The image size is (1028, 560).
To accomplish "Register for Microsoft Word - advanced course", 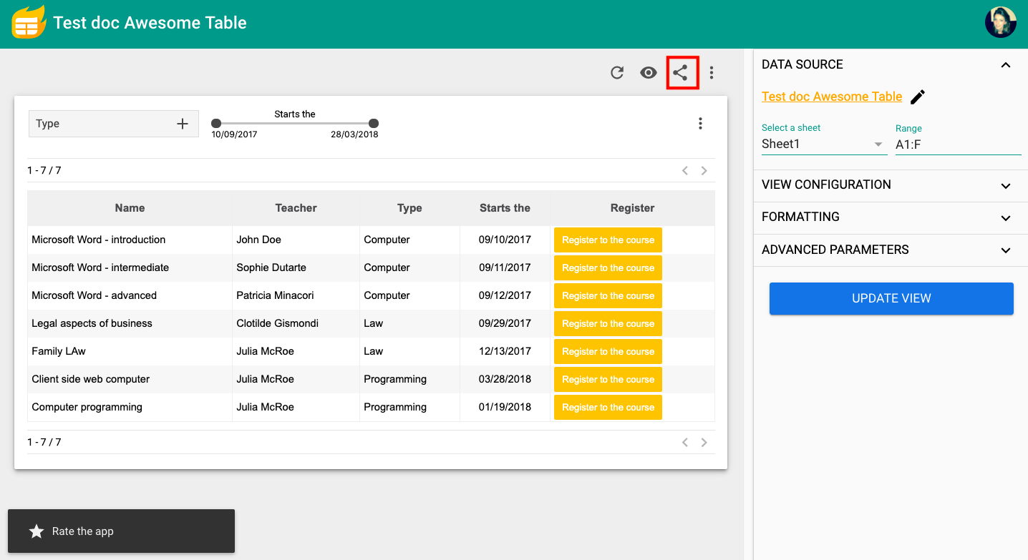I will pyautogui.click(x=608, y=295).
